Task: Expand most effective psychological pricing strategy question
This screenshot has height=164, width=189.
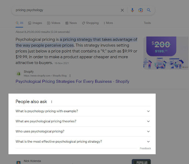Action: pos(83,141)
